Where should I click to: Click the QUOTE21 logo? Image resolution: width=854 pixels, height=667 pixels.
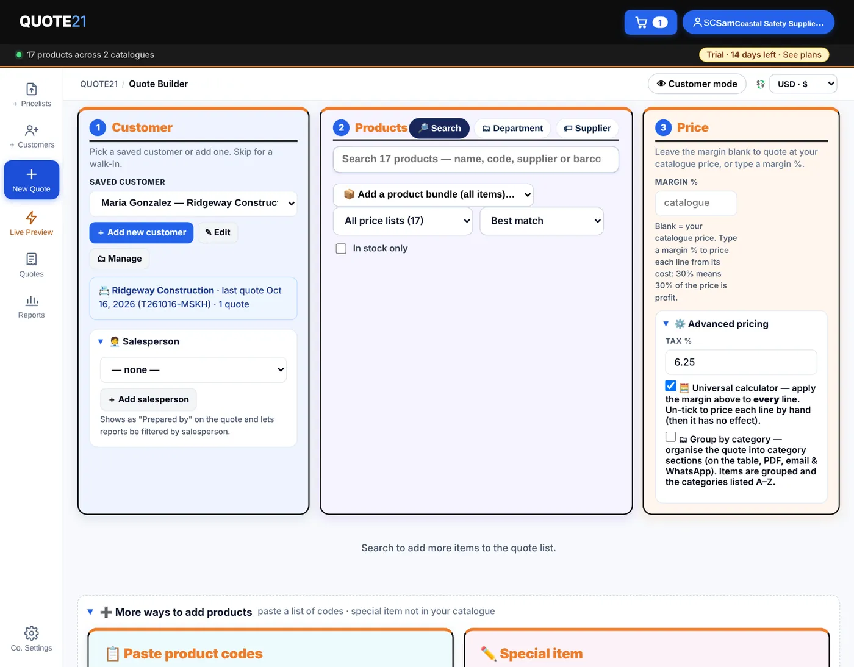[x=53, y=21]
